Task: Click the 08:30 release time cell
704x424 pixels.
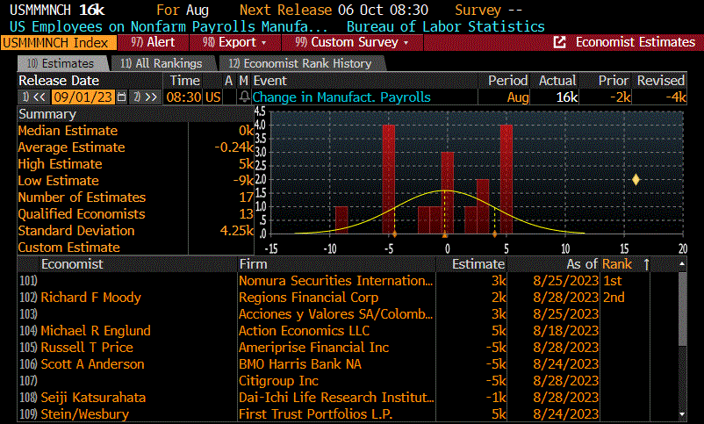Action: pos(184,97)
